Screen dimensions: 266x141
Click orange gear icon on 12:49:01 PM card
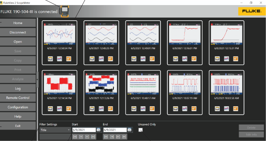coord(152,59)
